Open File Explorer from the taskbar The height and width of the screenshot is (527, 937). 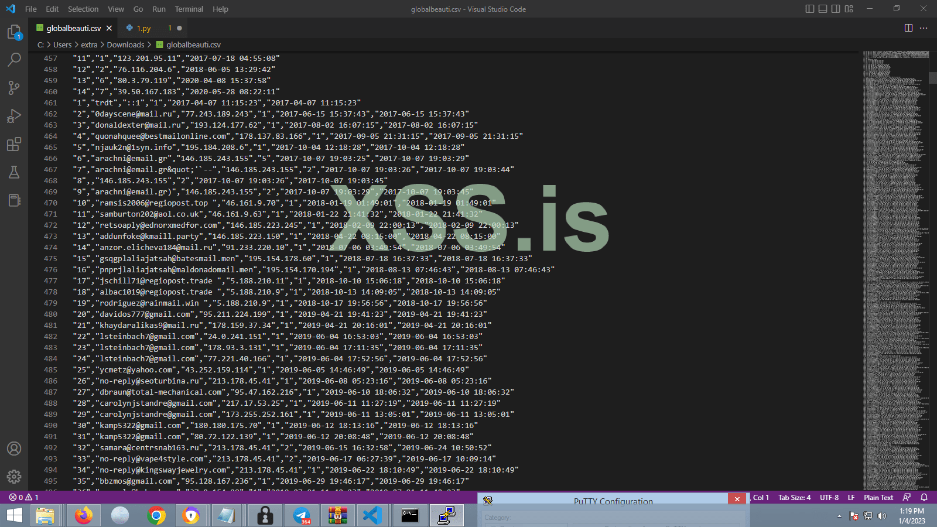coord(45,515)
